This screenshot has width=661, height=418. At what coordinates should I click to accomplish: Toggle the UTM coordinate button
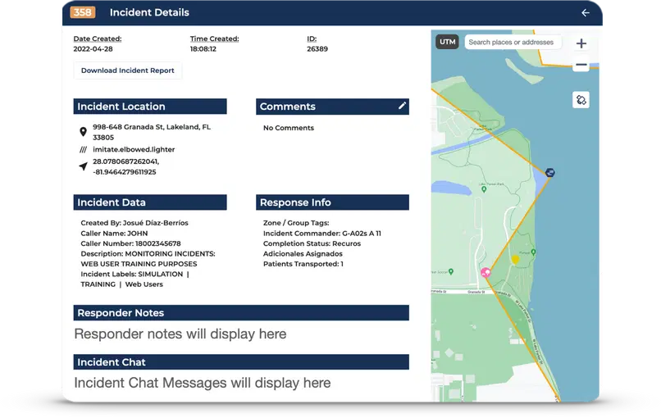coord(447,42)
